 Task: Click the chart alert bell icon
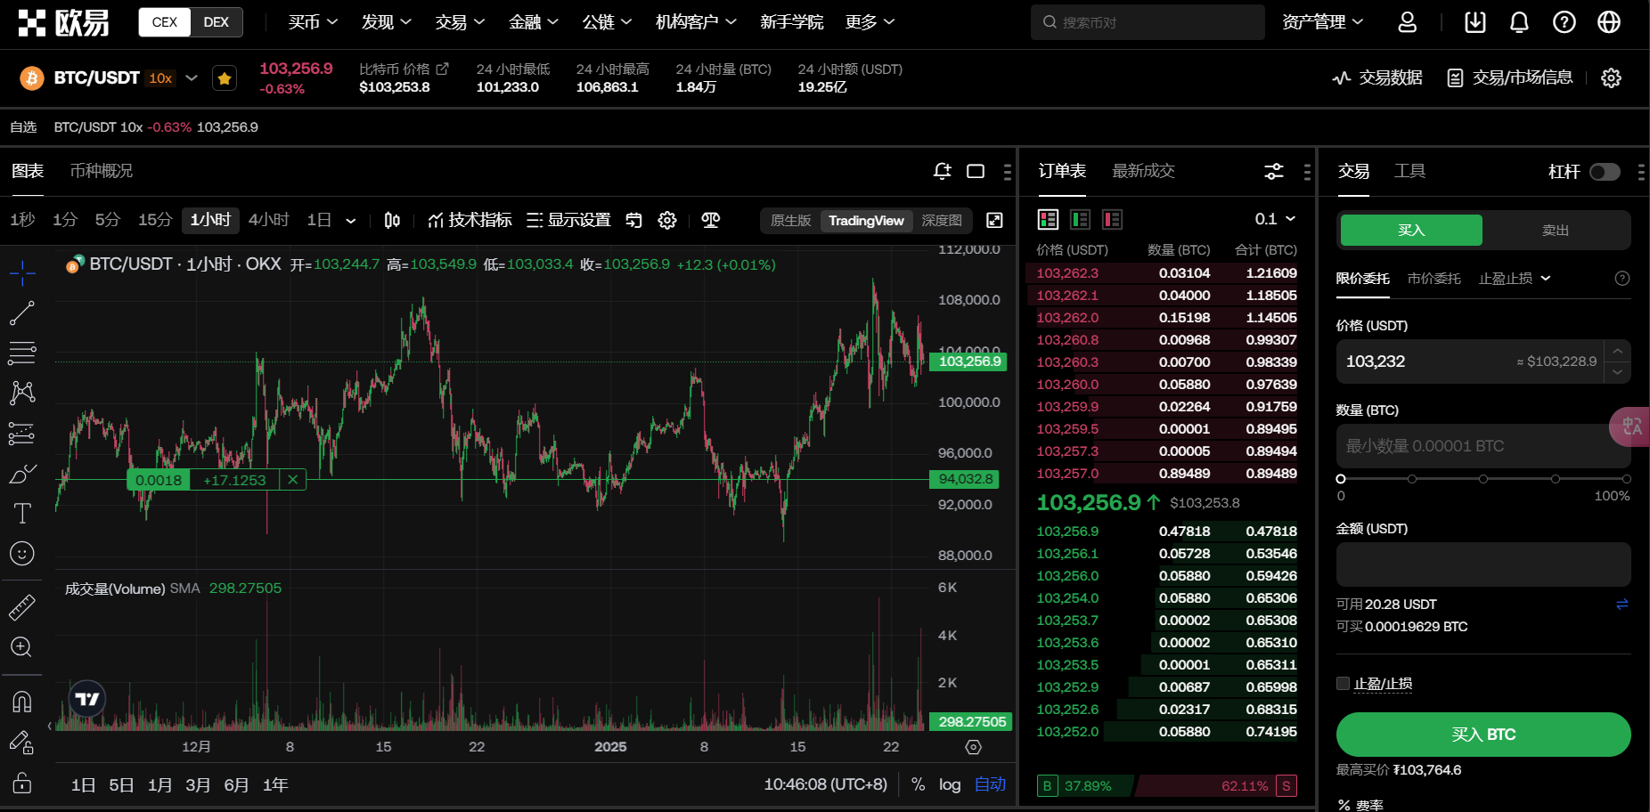942,171
